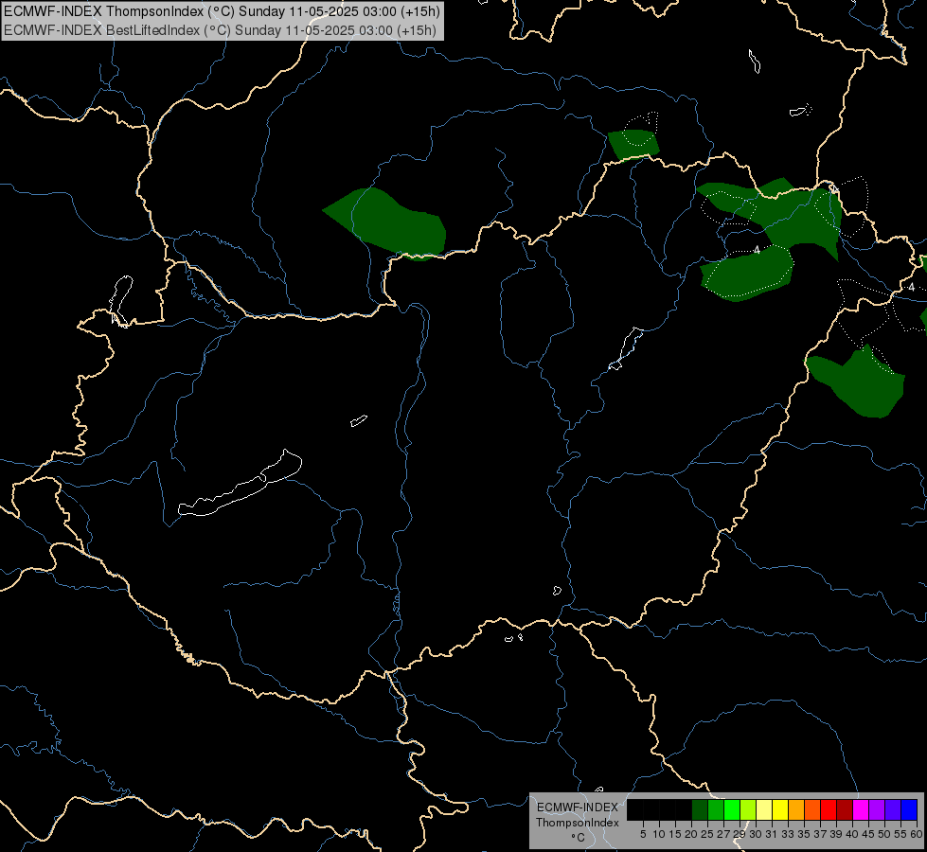This screenshot has height=852, width=927.
Task: Click the medium green 25–27 legend swatch
Action: click(x=716, y=809)
